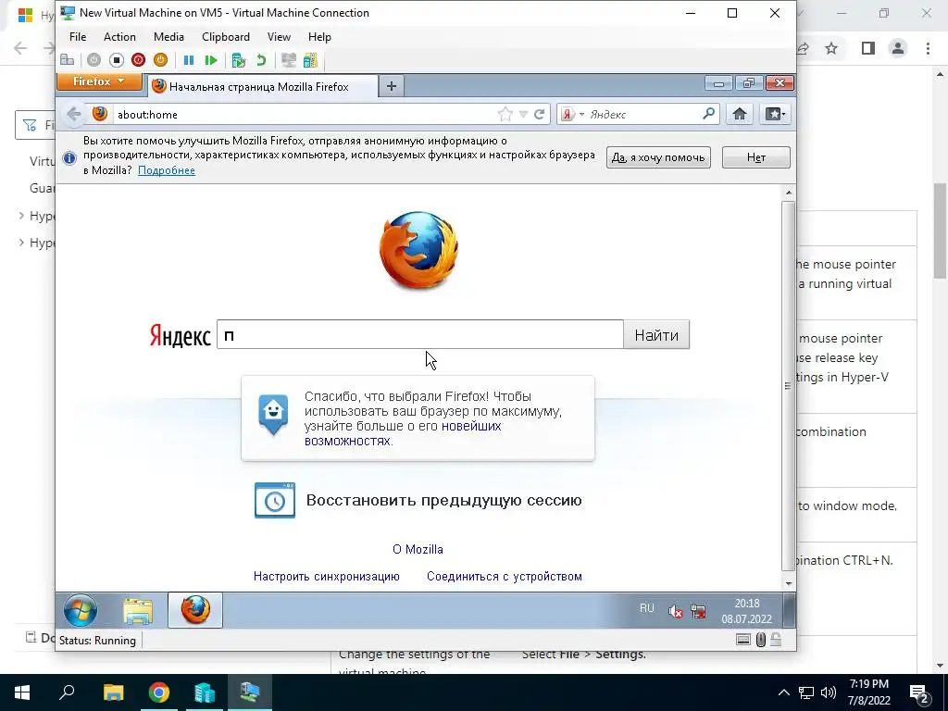This screenshot has width=948, height=711.
Task: Click the Найти search button
Action: [x=656, y=335]
